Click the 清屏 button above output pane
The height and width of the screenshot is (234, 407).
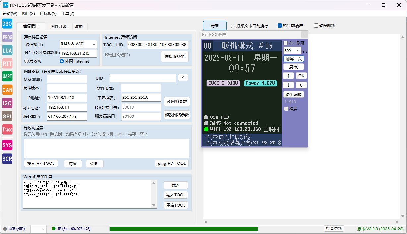(x=215, y=26)
